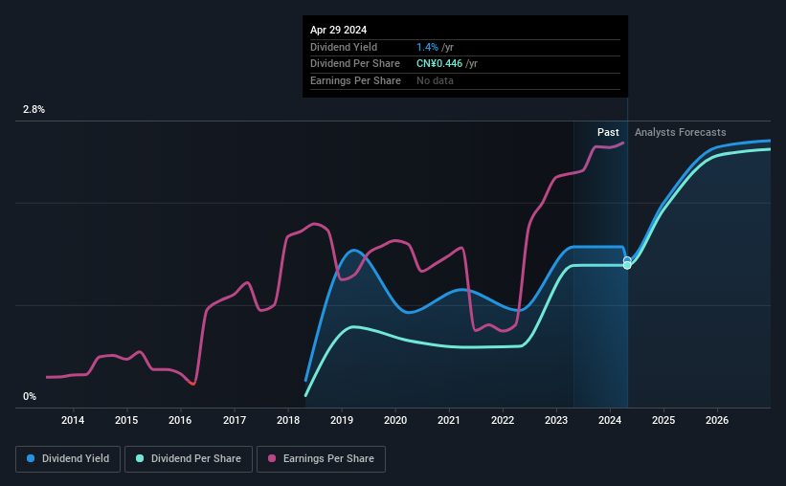Select the 2019 label on the timeline axis
The image size is (786, 486).
click(x=342, y=420)
